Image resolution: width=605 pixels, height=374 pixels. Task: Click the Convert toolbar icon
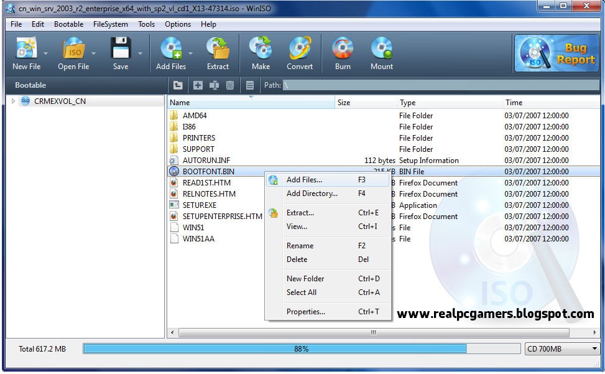[x=300, y=48]
